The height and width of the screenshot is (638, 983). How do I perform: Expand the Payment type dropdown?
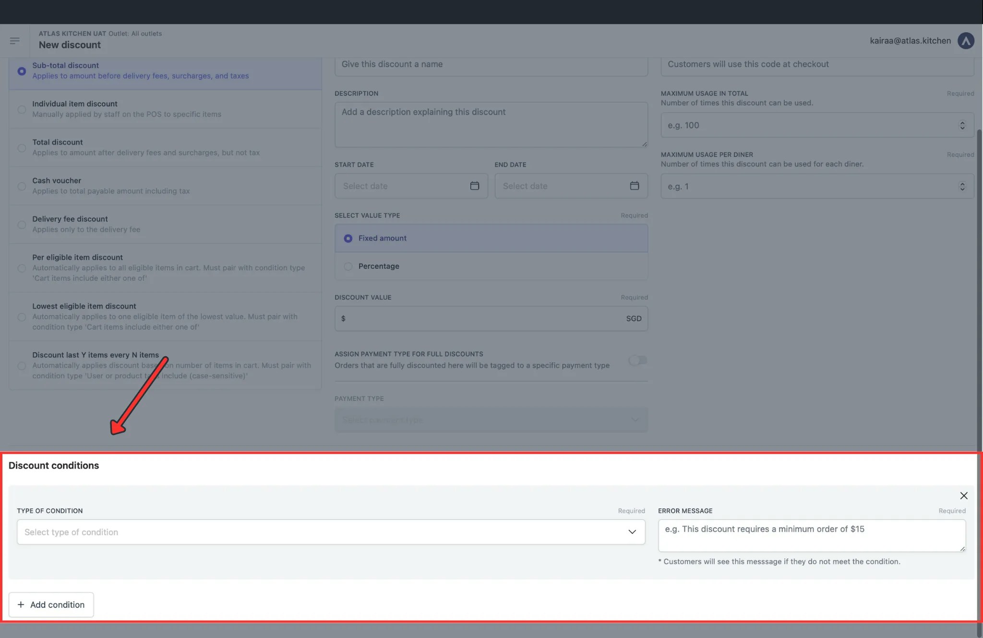tap(491, 420)
